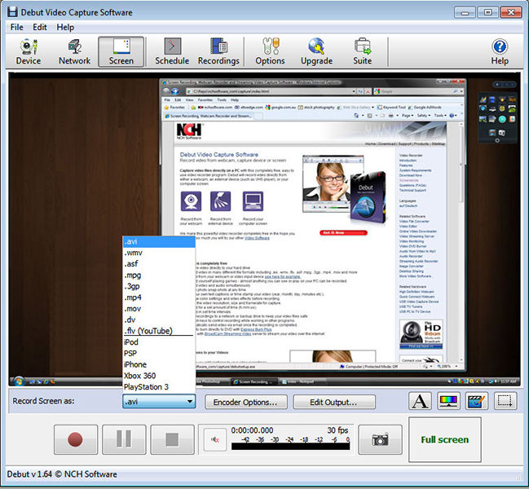This screenshot has height=489, width=529.
Task: Take a snapshot with the camera button
Action: click(x=380, y=439)
